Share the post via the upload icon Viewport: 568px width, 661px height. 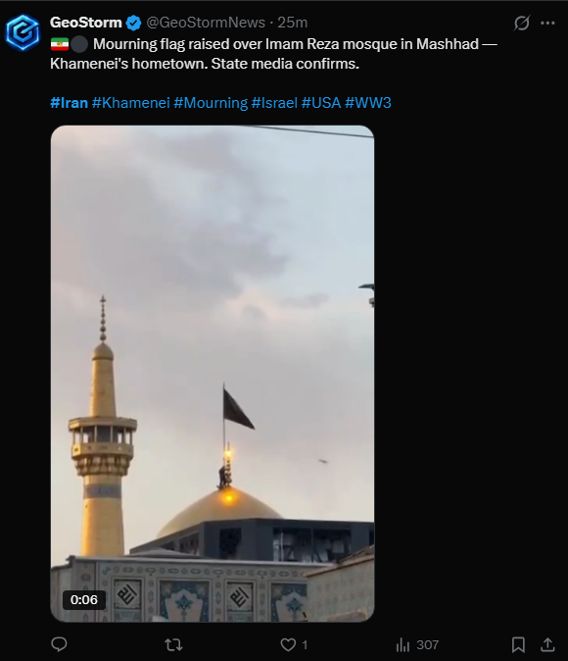tap(547, 644)
